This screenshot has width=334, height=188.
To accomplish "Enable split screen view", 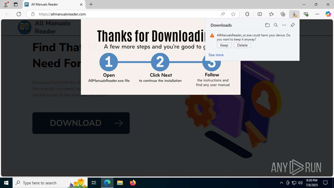I will 260,14.
